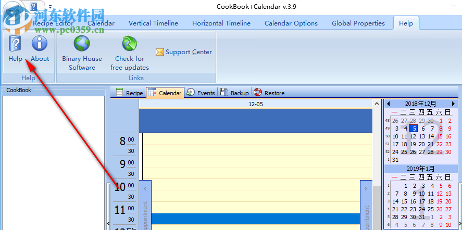Switch to the Vertical Timeline ribbon tab
Image resolution: width=462 pixels, height=230 pixels.
point(153,23)
